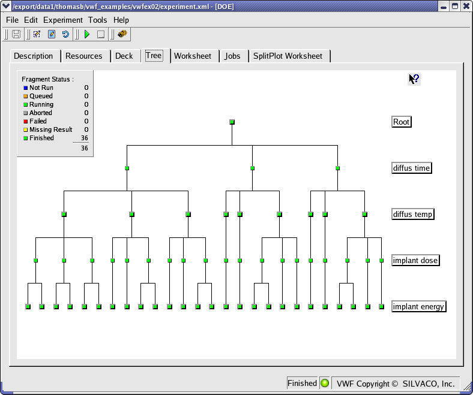
Task: Select the Root node of the tree
Action: point(232,122)
